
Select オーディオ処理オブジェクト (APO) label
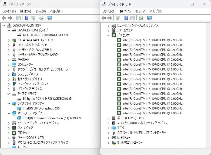(x=38, y=55)
